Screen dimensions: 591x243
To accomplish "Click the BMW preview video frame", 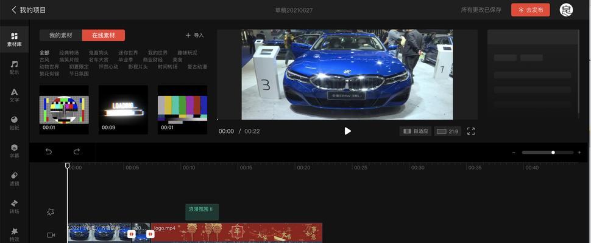I will coord(347,75).
